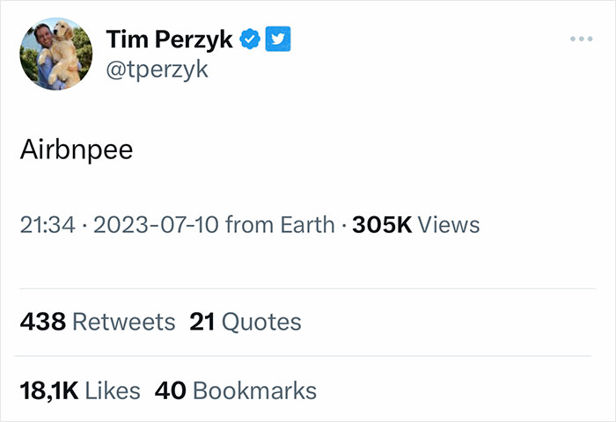The height and width of the screenshot is (422, 616).
Task: Click the "from Earth" location text
Action: (280, 225)
